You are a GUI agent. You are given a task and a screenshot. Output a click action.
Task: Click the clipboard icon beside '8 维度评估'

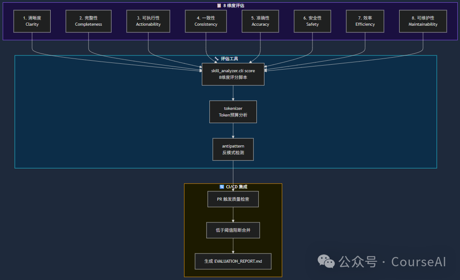(219, 6)
